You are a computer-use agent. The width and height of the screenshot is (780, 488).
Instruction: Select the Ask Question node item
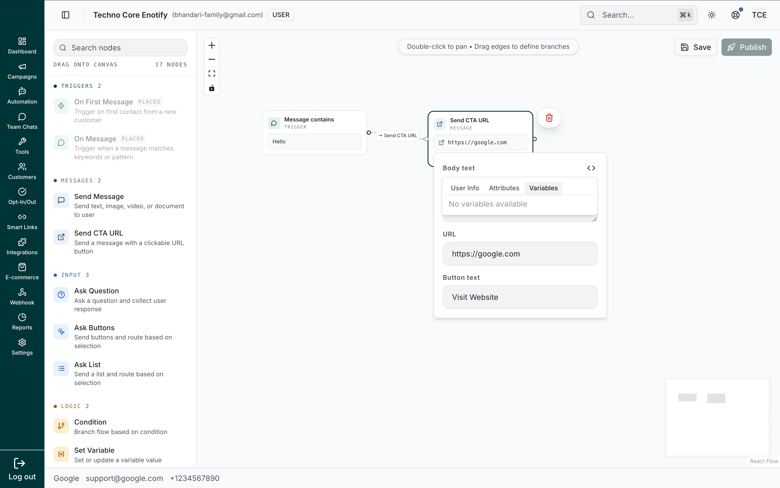pyautogui.click(x=120, y=300)
